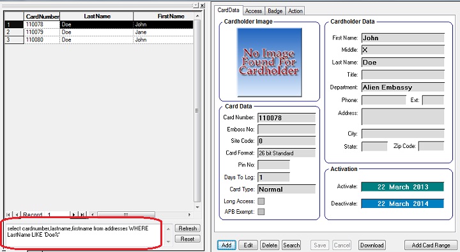This screenshot has width=460, height=252.
Task: Close the records grid panel
Action: click(x=202, y=6)
